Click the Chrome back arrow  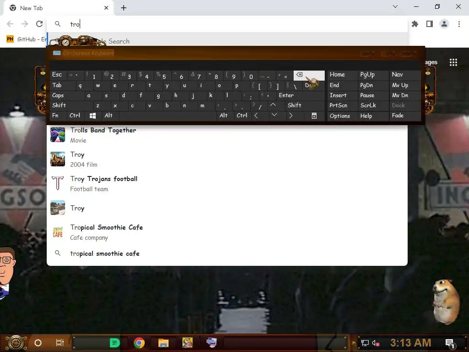[x=10, y=24]
